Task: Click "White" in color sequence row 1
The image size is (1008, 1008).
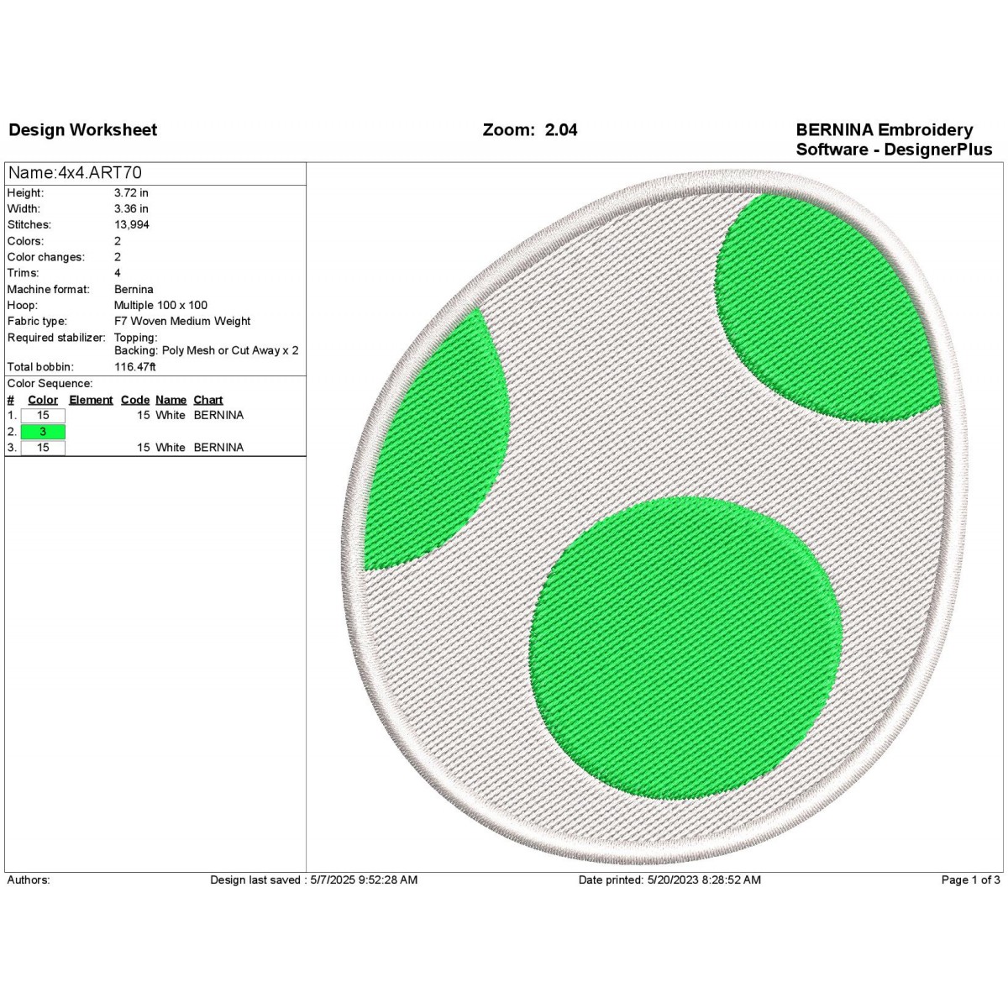Action: coord(171,416)
